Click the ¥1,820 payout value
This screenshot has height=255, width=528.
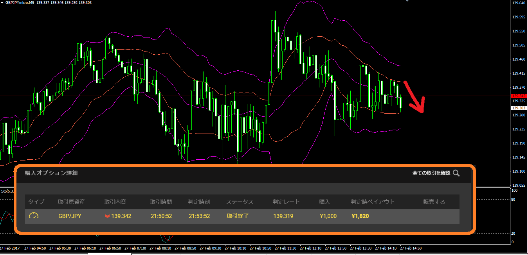pos(360,216)
